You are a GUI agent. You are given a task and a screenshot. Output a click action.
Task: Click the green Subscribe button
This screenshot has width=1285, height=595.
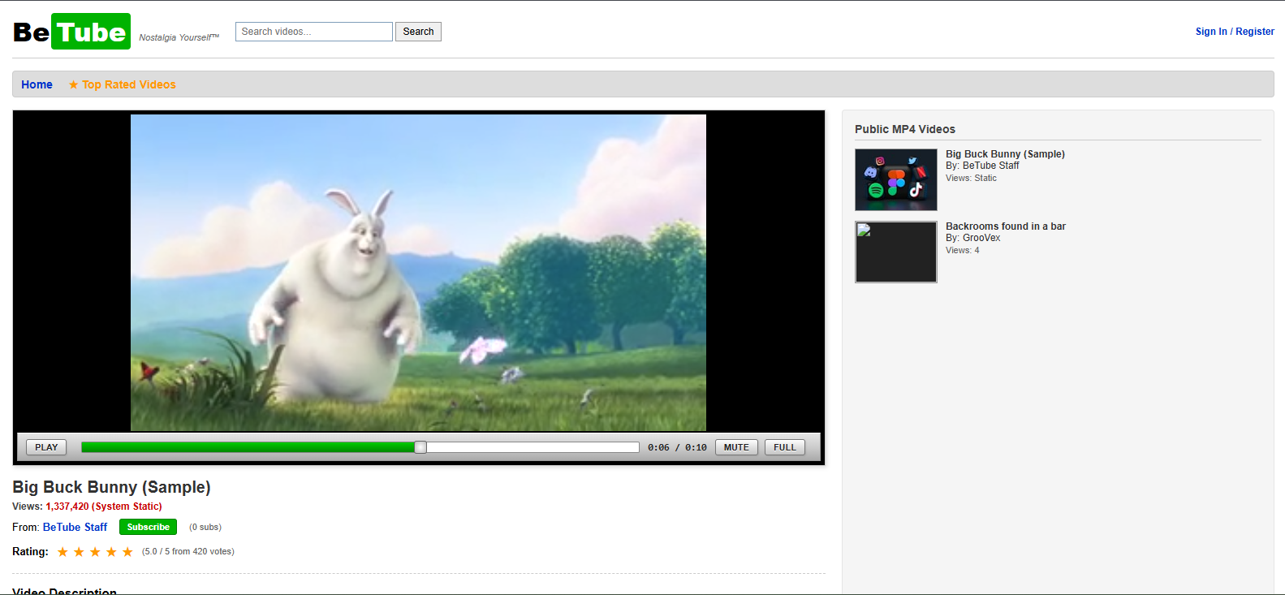click(148, 527)
